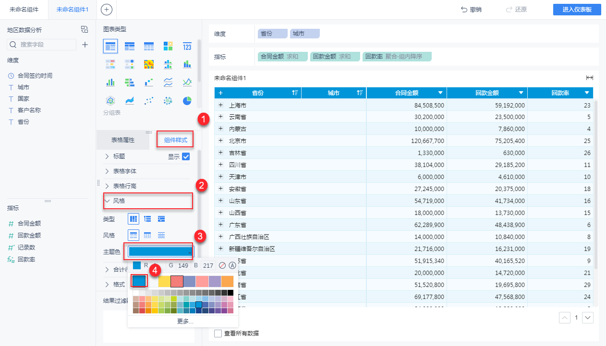Select the comparison bar chart icon
Image resolution: width=606 pixels, height=346 pixels.
(130, 83)
